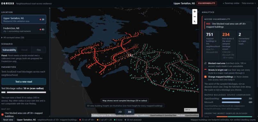Click the EGRESS app logo
The height and width of the screenshot is (122, 258).
coord(8,4)
